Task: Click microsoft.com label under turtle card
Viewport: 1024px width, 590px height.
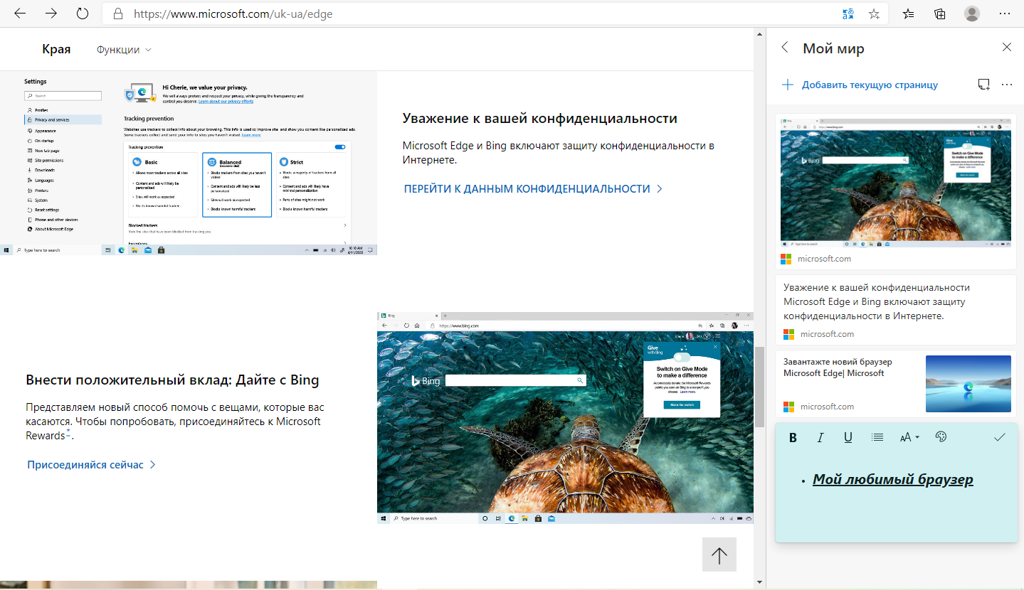Action: pos(824,259)
